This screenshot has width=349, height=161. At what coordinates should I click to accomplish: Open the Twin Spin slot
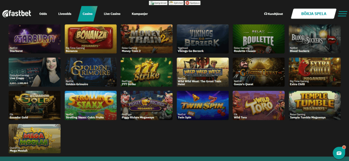[203, 106]
